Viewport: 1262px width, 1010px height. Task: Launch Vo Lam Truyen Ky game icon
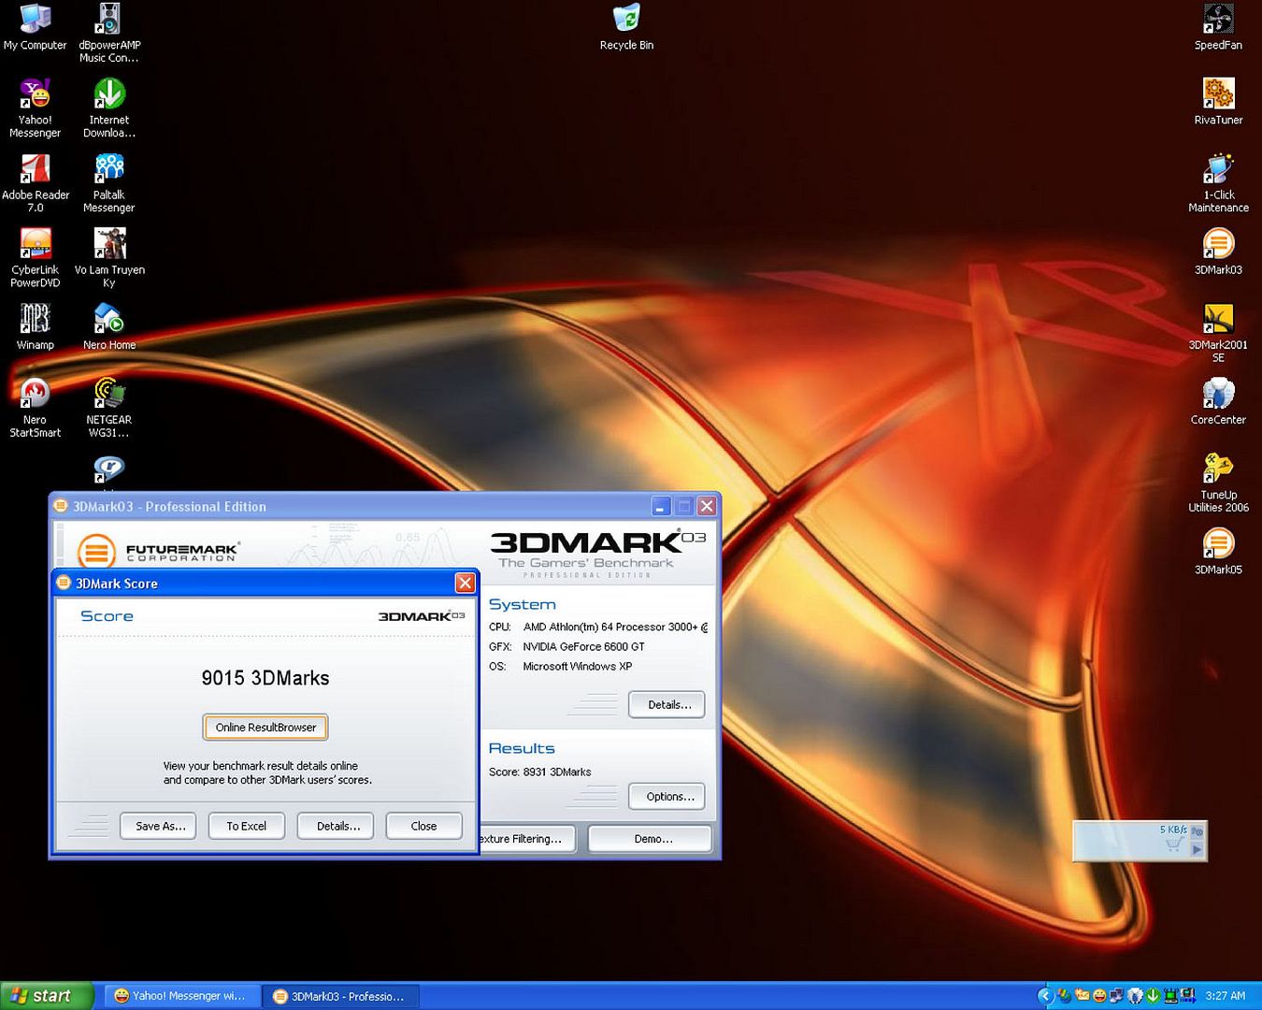[108, 257]
